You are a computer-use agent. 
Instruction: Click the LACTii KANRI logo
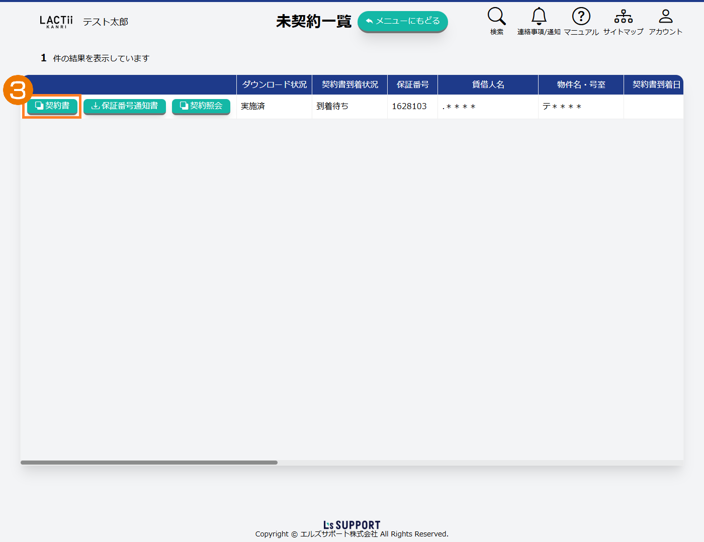[x=56, y=22]
